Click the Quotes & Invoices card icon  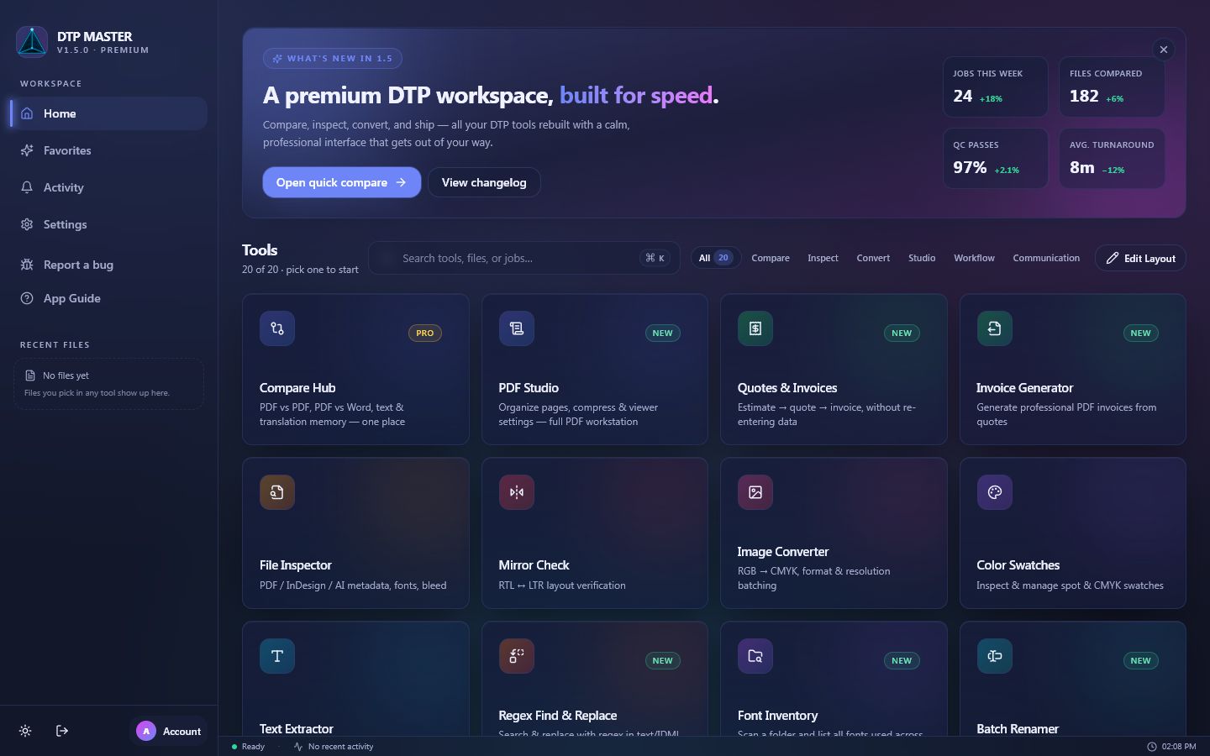[755, 328]
